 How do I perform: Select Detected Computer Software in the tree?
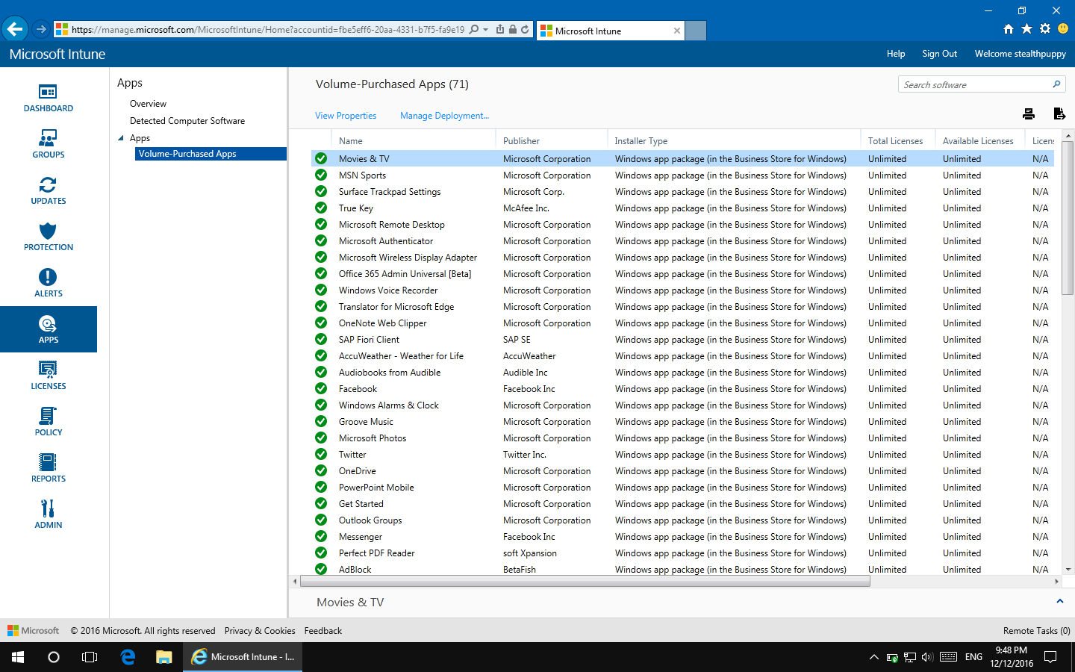187,121
